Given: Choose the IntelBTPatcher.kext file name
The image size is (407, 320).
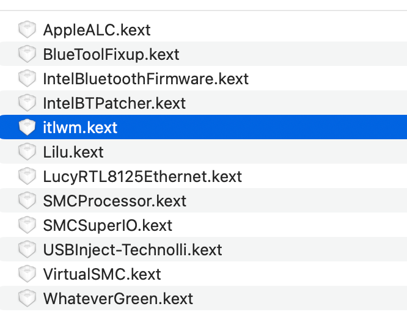Looking at the screenshot, I should [x=114, y=103].
